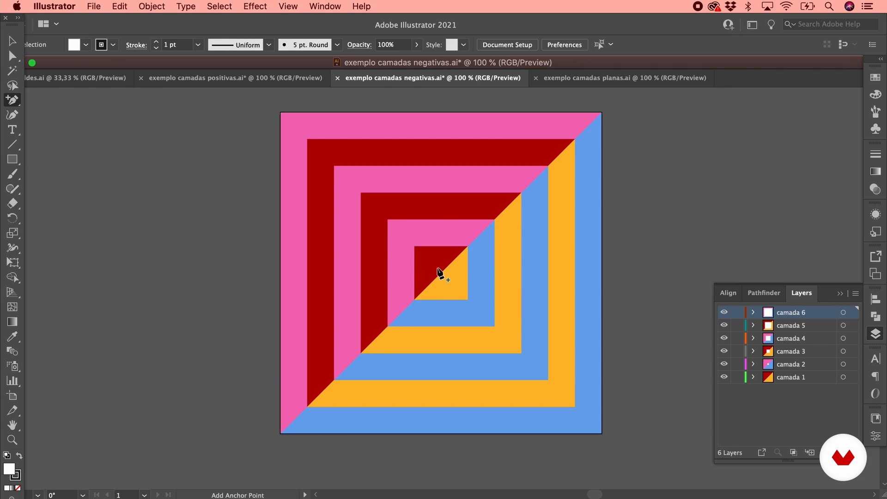Expand the camada 5 layer contents
Image resolution: width=887 pixels, height=499 pixels.
pyautogui.click(x=753, y=325)
